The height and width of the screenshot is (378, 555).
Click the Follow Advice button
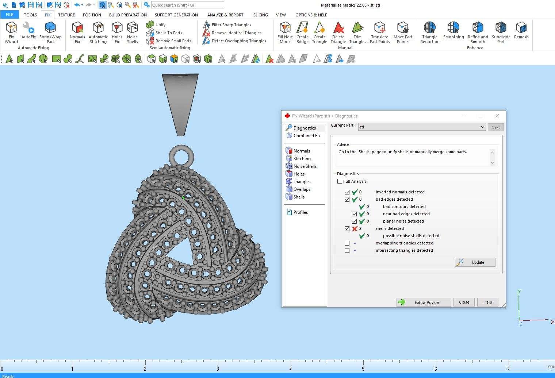(x=424, y=302)
